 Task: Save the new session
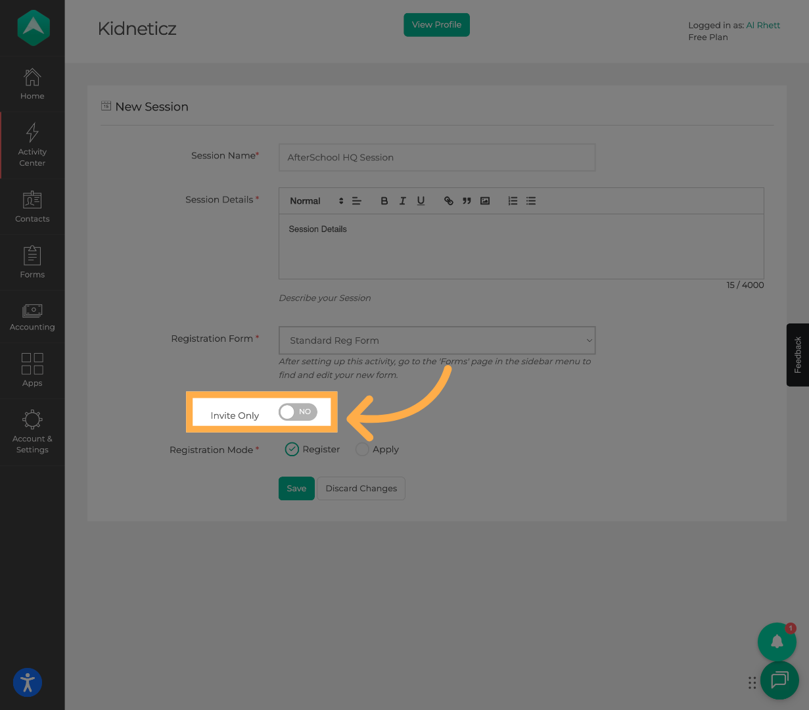(296, 488)
